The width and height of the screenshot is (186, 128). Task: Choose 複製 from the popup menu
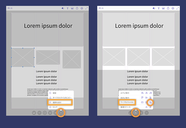[61, 93]
